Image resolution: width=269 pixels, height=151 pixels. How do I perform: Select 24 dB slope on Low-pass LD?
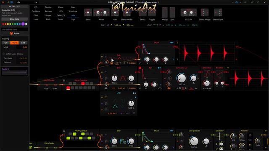186,88
